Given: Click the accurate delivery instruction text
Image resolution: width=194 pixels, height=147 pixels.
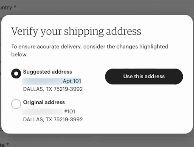Looking at the screenshot, I should 89,46.
